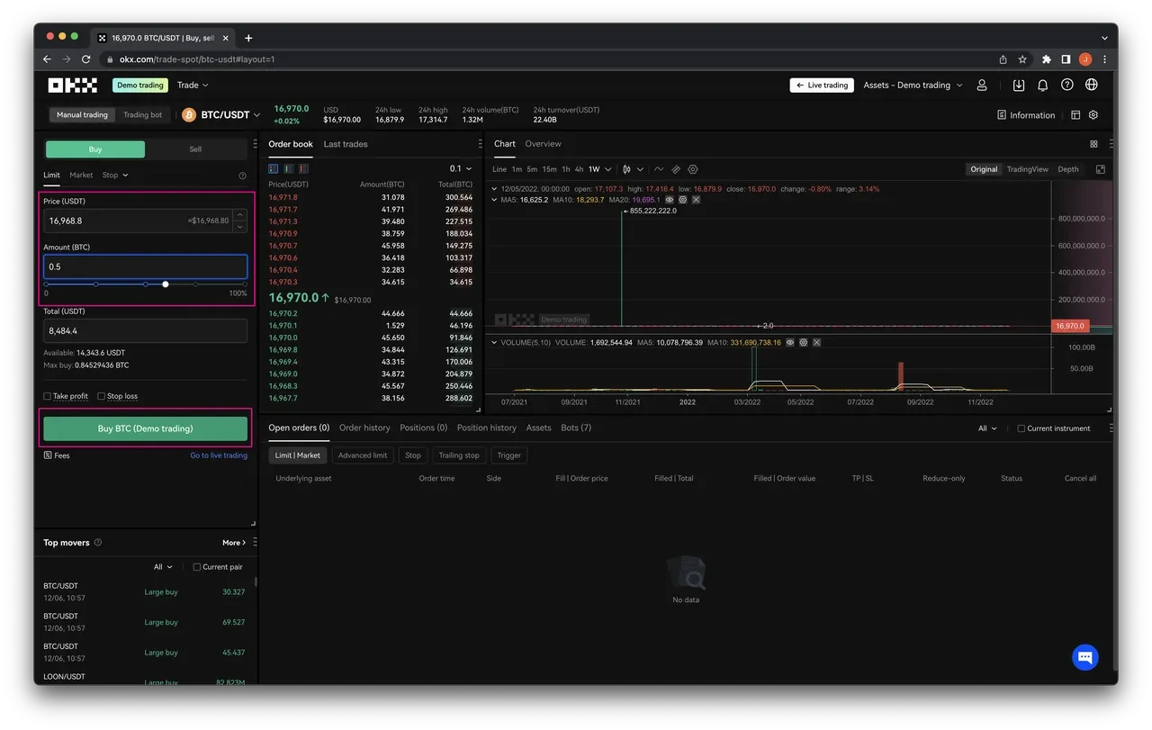Image resolution: width=1152 pixels, height=730 pixels.
Task: Hide the VOLUME indicator via eye icon
Action: click(x=789, y=343)
